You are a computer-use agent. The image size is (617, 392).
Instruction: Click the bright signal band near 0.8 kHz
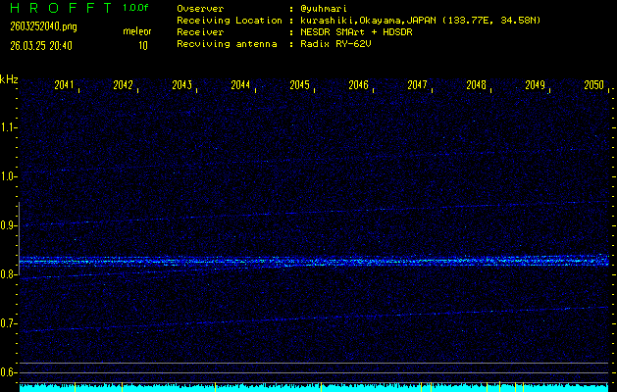click(314, 262)
